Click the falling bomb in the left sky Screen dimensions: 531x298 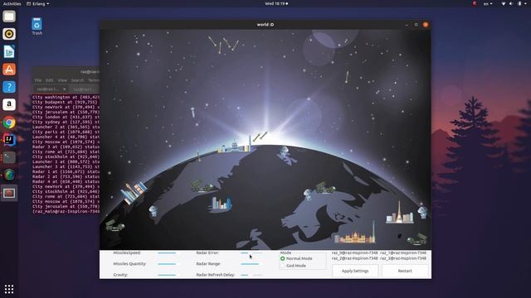pyautogui.click(x=192, y=113)
